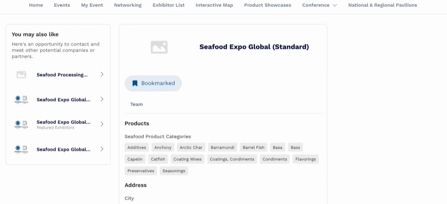Open National & Regional Pavilions page
447x204 pixels.
click(382, 5)
